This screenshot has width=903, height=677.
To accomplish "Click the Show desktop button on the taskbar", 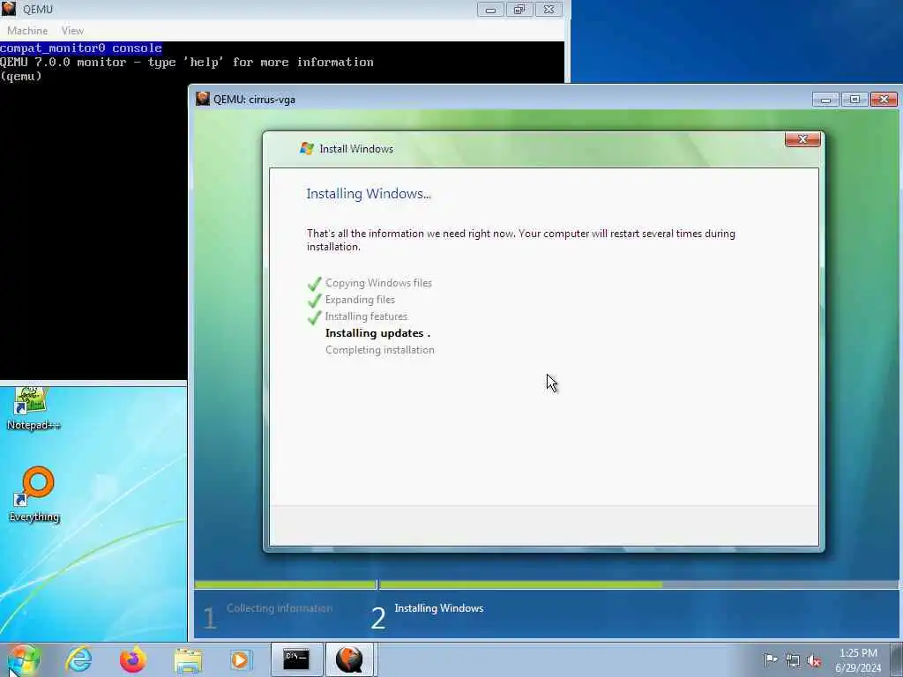I will point(897,659).
